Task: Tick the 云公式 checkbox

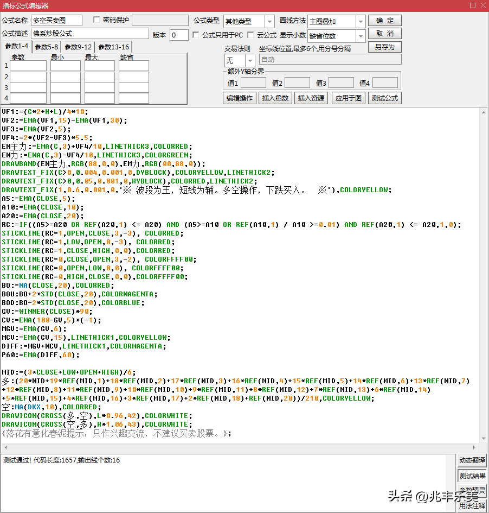Action: pos(250,35)
